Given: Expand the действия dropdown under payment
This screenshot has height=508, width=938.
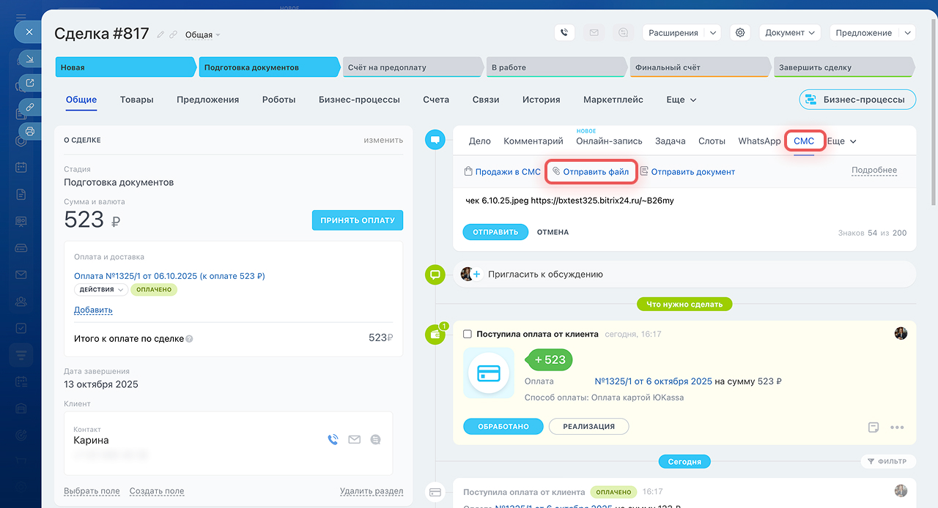Looking at the screenshot, I should [101, 290].
